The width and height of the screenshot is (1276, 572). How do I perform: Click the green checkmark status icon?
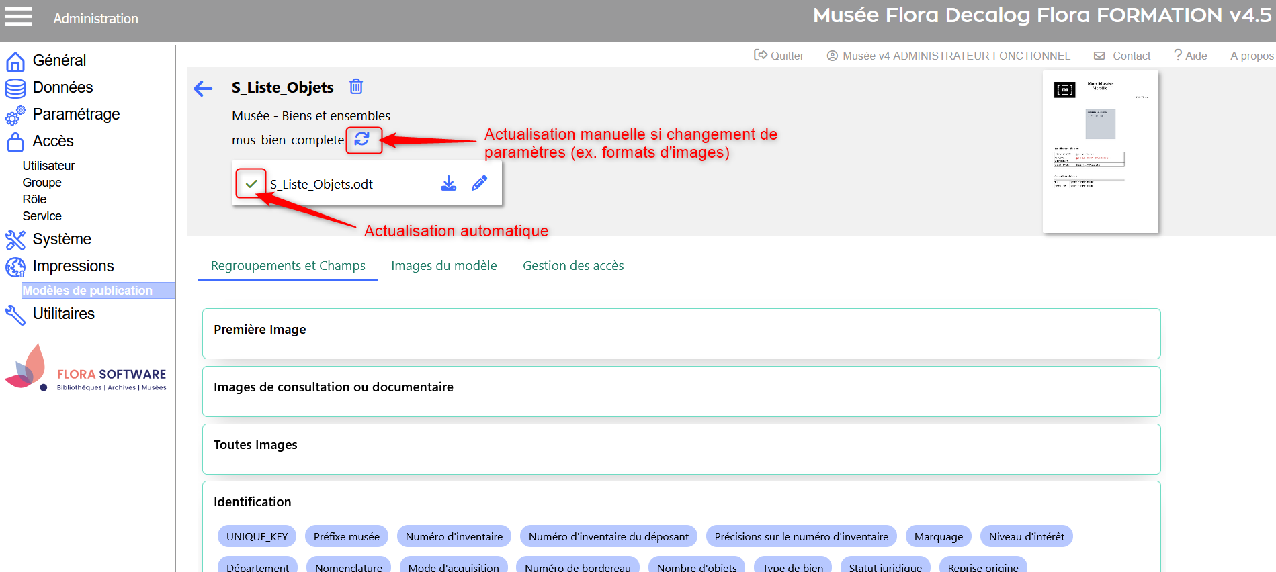(x=251, y=184)
